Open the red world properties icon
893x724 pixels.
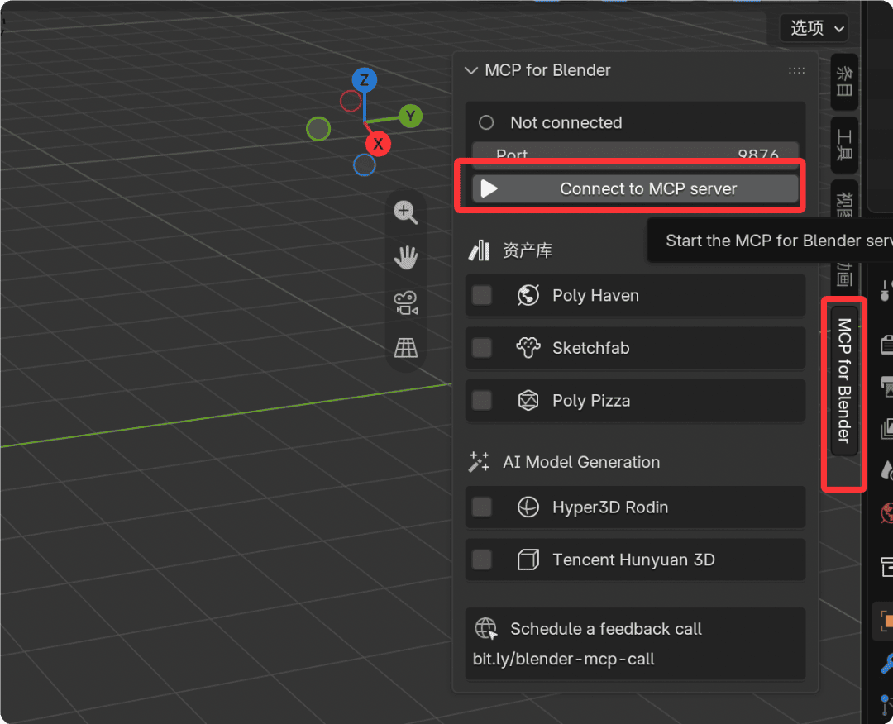pos(886,512)
